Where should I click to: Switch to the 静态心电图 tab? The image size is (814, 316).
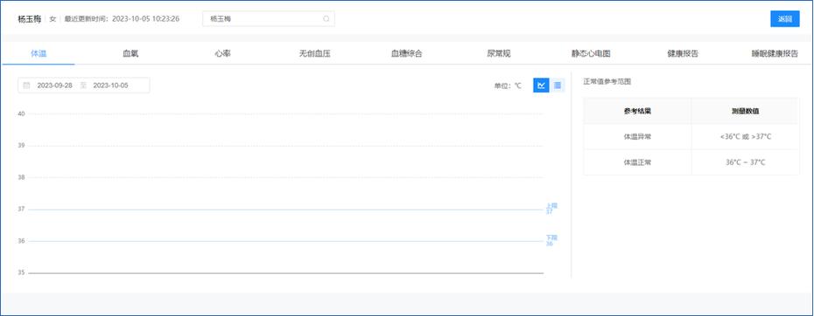click(x=591, y=53)
